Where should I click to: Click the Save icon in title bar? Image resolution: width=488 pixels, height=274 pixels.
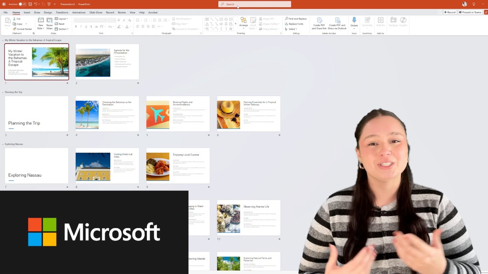[30, 4]
